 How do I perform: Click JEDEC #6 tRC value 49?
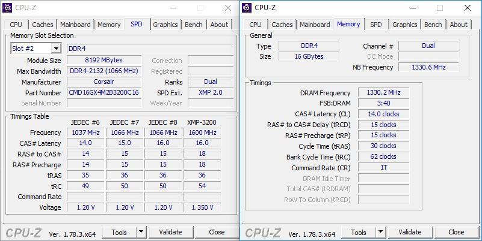(85, 186)
